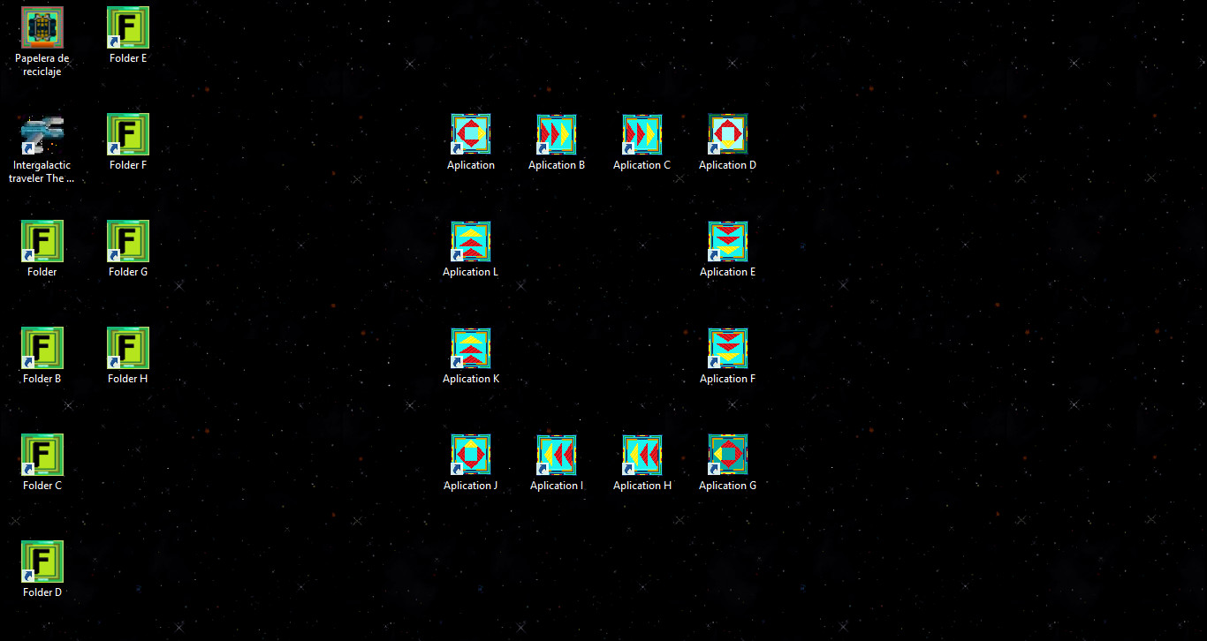The height and width of the screenshot is (641, 1207).
Task: Click the Folder C desktop shortcut
Action: click(x=42, y=456)
